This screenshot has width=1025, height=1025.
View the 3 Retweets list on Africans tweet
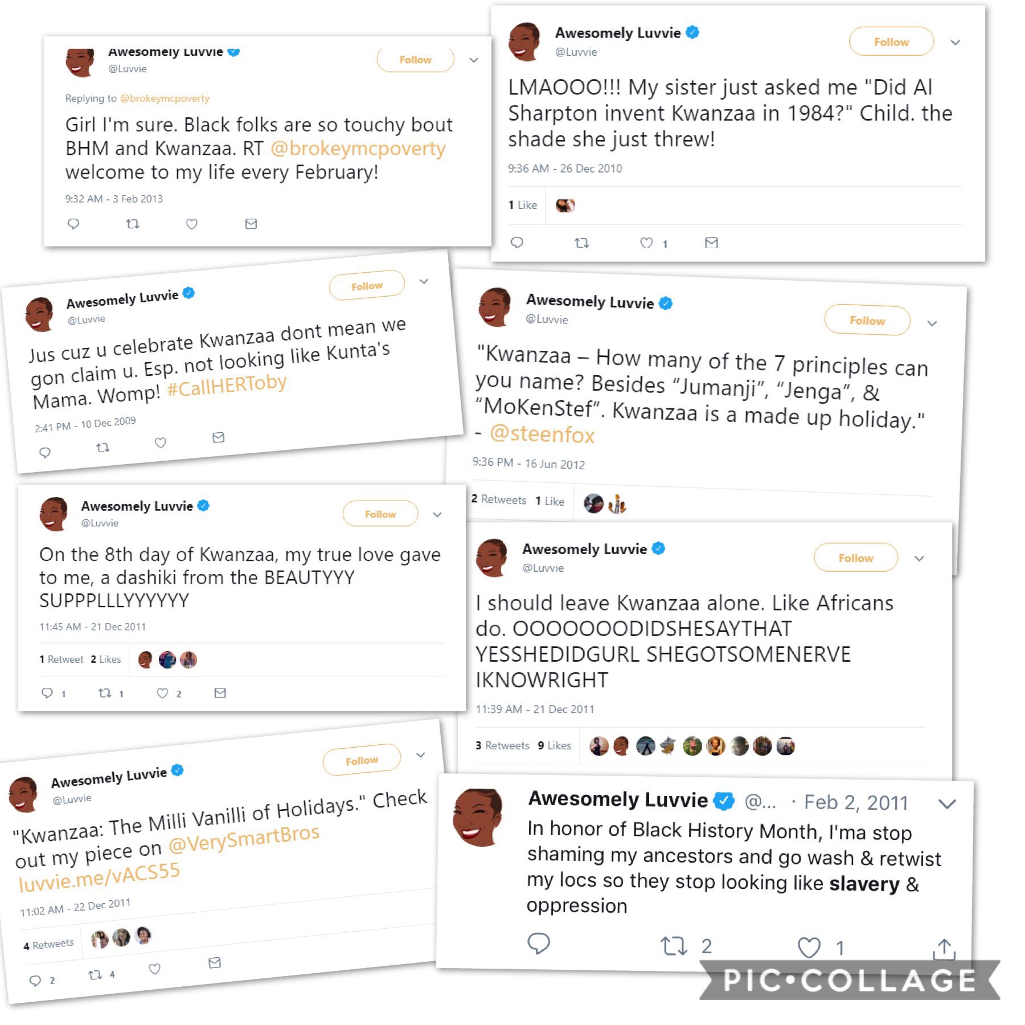pyautogui.click(x=502, y=745)
